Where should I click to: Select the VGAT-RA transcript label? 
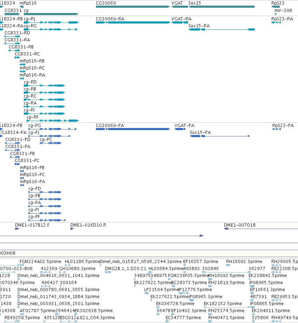pyautogui.click(x=181, y=19)
